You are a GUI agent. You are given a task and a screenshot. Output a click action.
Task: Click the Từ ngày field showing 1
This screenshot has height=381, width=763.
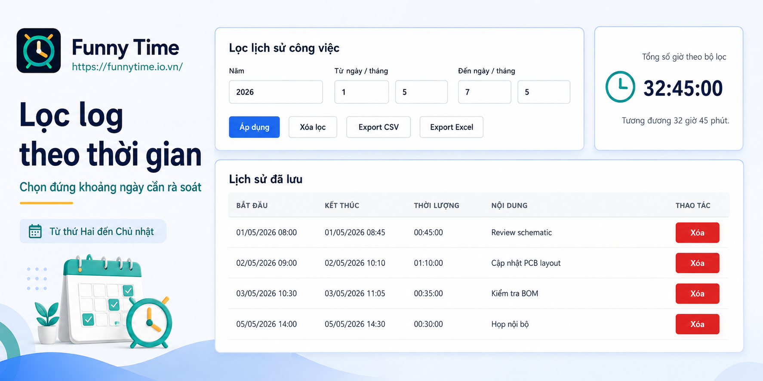point(361,92)
